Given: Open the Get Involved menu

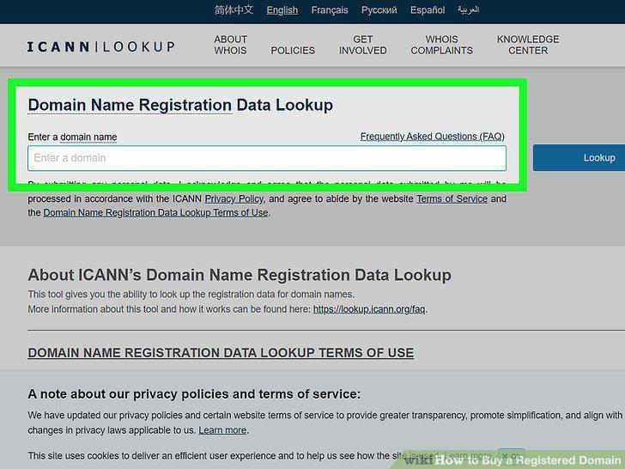Looking at the screenshot, I should coord(362,45).
